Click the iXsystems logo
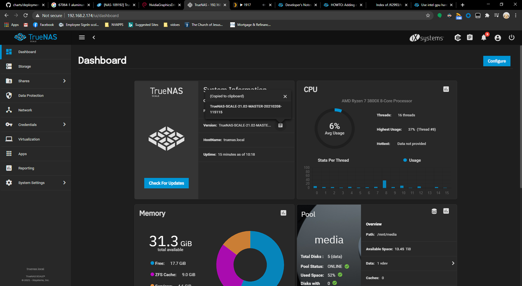522x286 pixels. [427, 38]
